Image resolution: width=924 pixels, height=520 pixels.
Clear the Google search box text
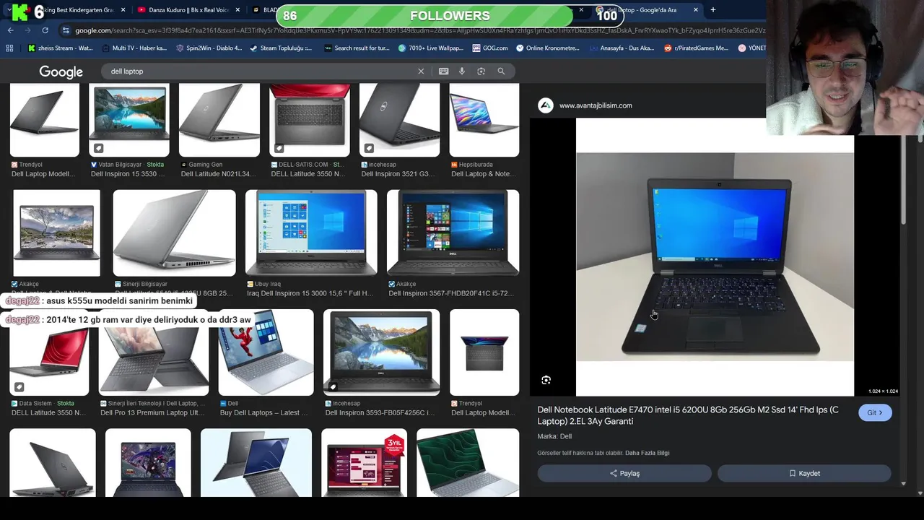coord(421,71)
